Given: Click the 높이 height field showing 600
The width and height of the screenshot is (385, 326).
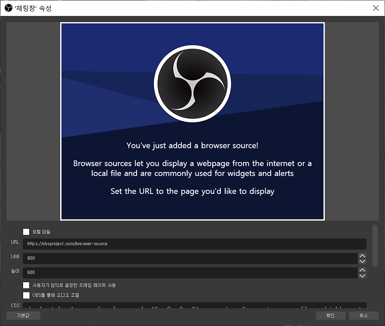Looking at the screenshot, I should click(x=190, y=273).
